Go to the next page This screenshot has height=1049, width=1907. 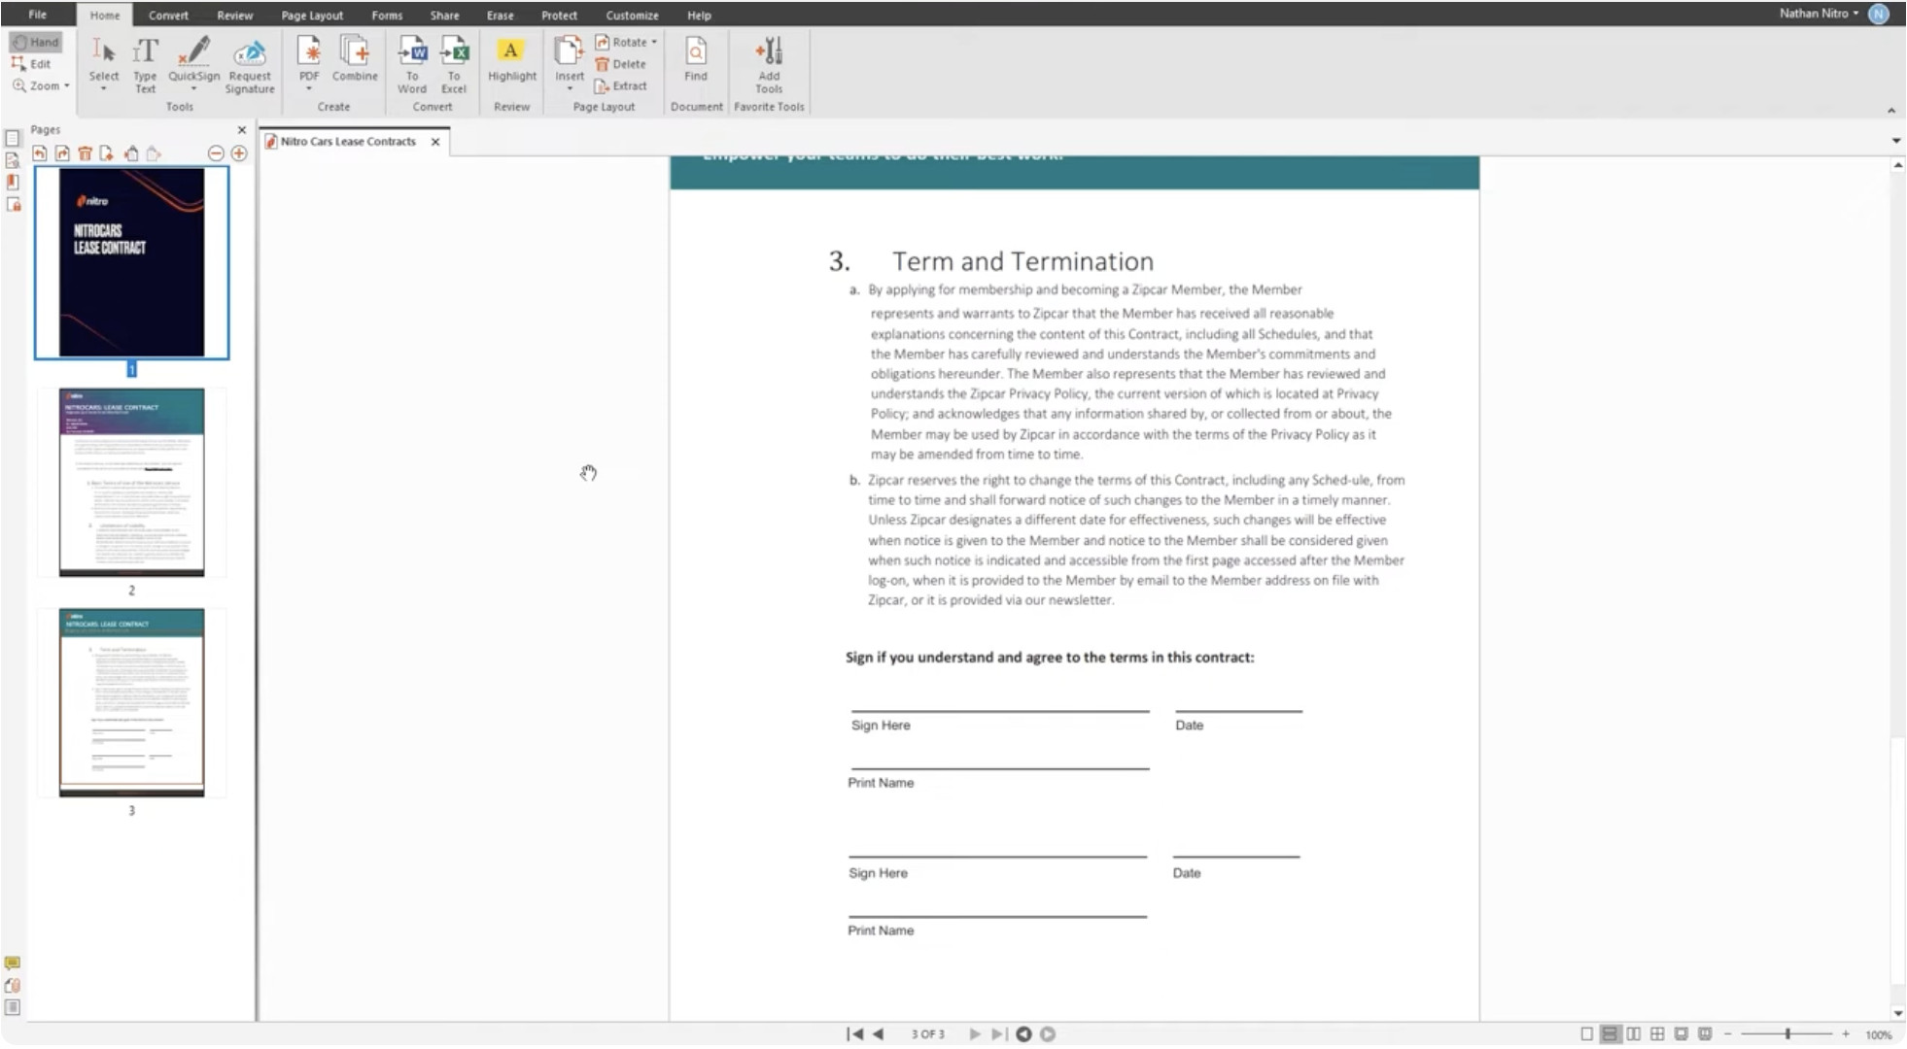(975, 1034)
